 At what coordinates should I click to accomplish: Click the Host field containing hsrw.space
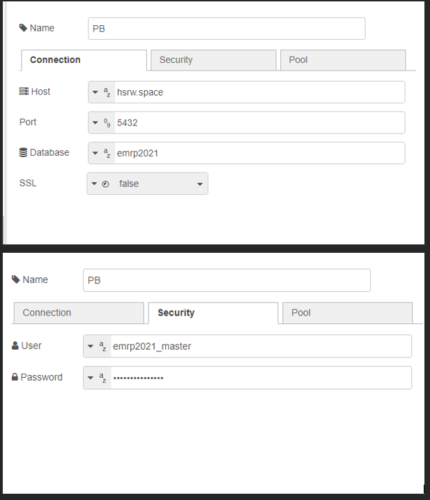pos(258,92)
